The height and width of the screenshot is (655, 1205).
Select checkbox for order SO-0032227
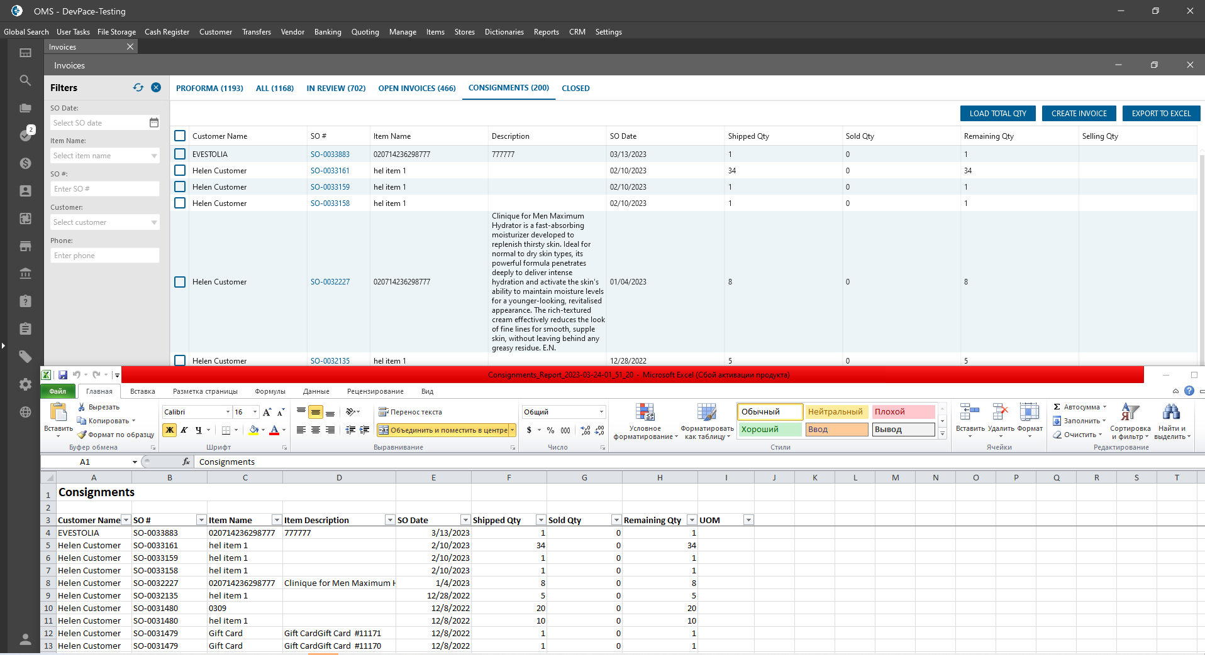click(x=180, y=282)
